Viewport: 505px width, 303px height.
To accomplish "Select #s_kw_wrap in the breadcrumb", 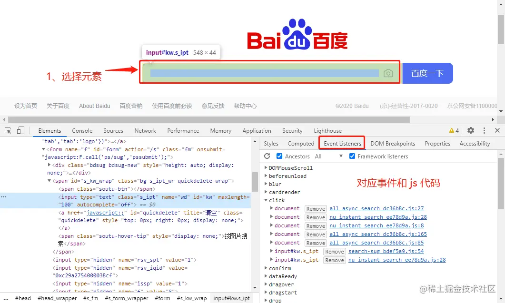I will point(192,298).
